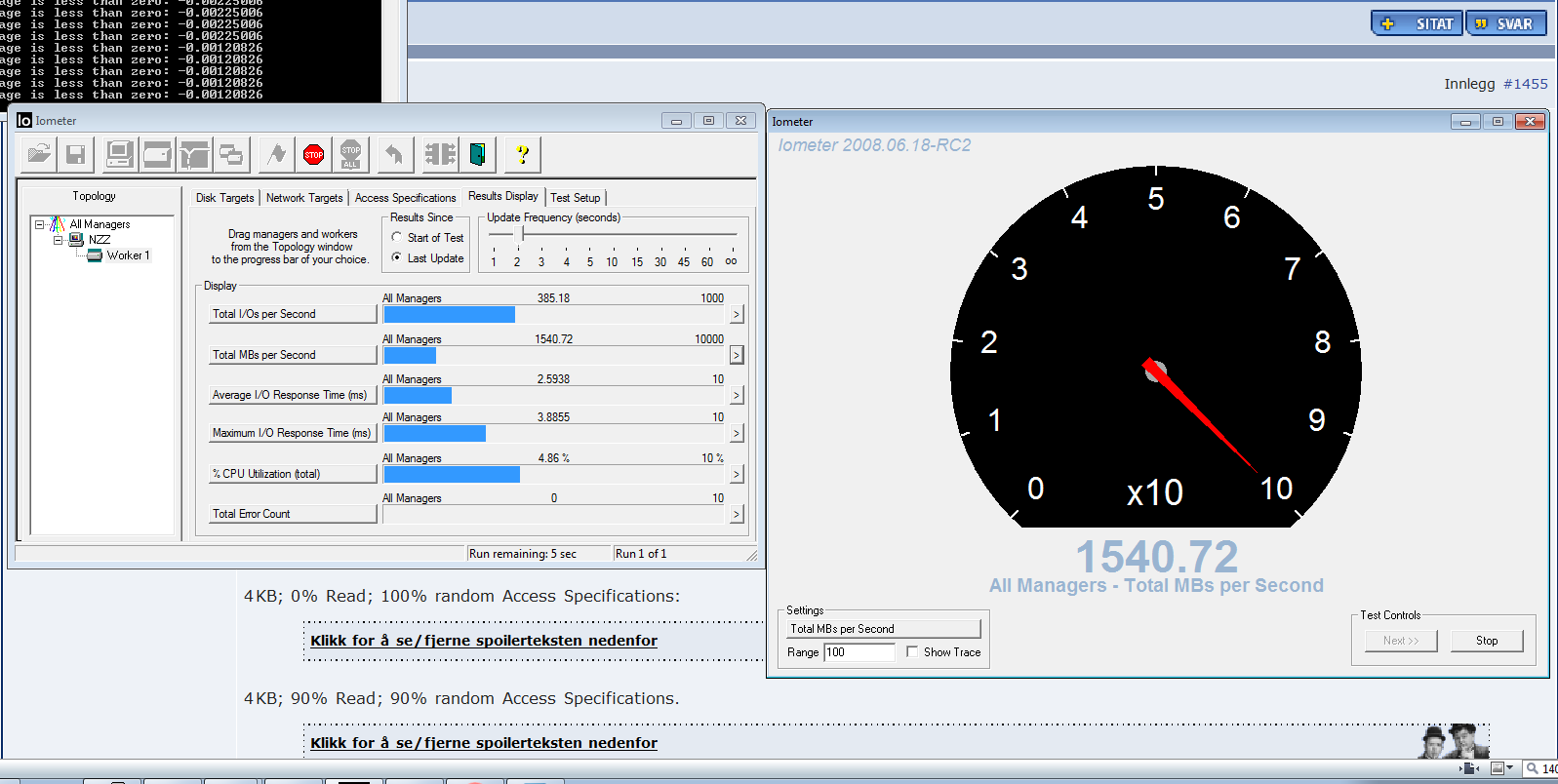Image resolution: width=1558 pixels, height=784 pixels.
Task: Select the Last Update radio button
Action: (x=397, y=257)
